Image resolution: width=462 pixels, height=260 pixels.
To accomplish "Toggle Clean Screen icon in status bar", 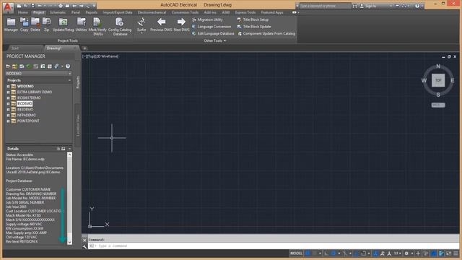I will tap(449, 253).
